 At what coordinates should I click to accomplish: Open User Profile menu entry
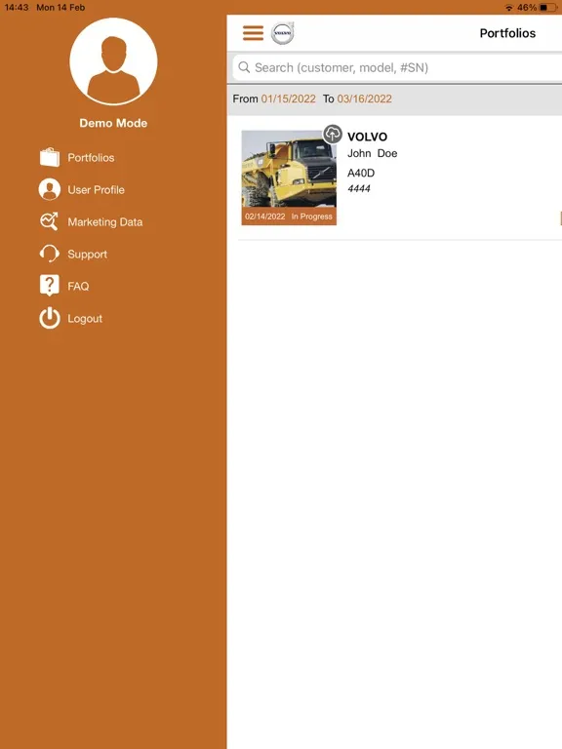pyautogui.click(x=96, y=189)
